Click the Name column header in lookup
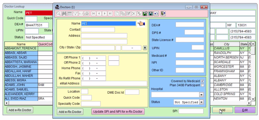Screen dimensions: 259x120 click(21, 44)
